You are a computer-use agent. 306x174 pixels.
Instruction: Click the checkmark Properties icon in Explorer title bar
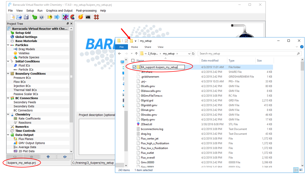click(x=126, y=41)
